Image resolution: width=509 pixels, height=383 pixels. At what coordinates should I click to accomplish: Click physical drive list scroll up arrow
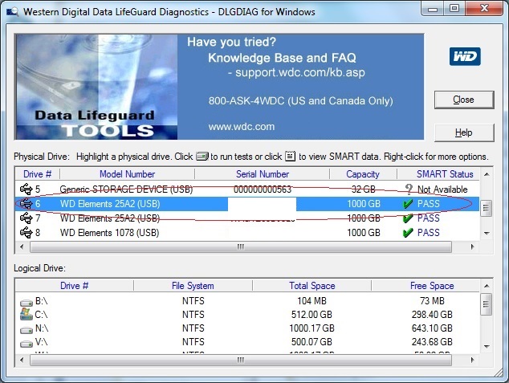[487, 174]
